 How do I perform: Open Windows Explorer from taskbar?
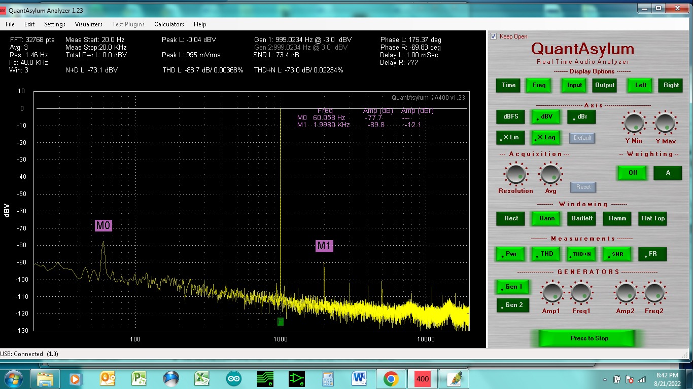(45, 379)
